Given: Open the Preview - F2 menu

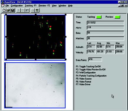Looking at the screenshot, I should [x=44, y=6].
